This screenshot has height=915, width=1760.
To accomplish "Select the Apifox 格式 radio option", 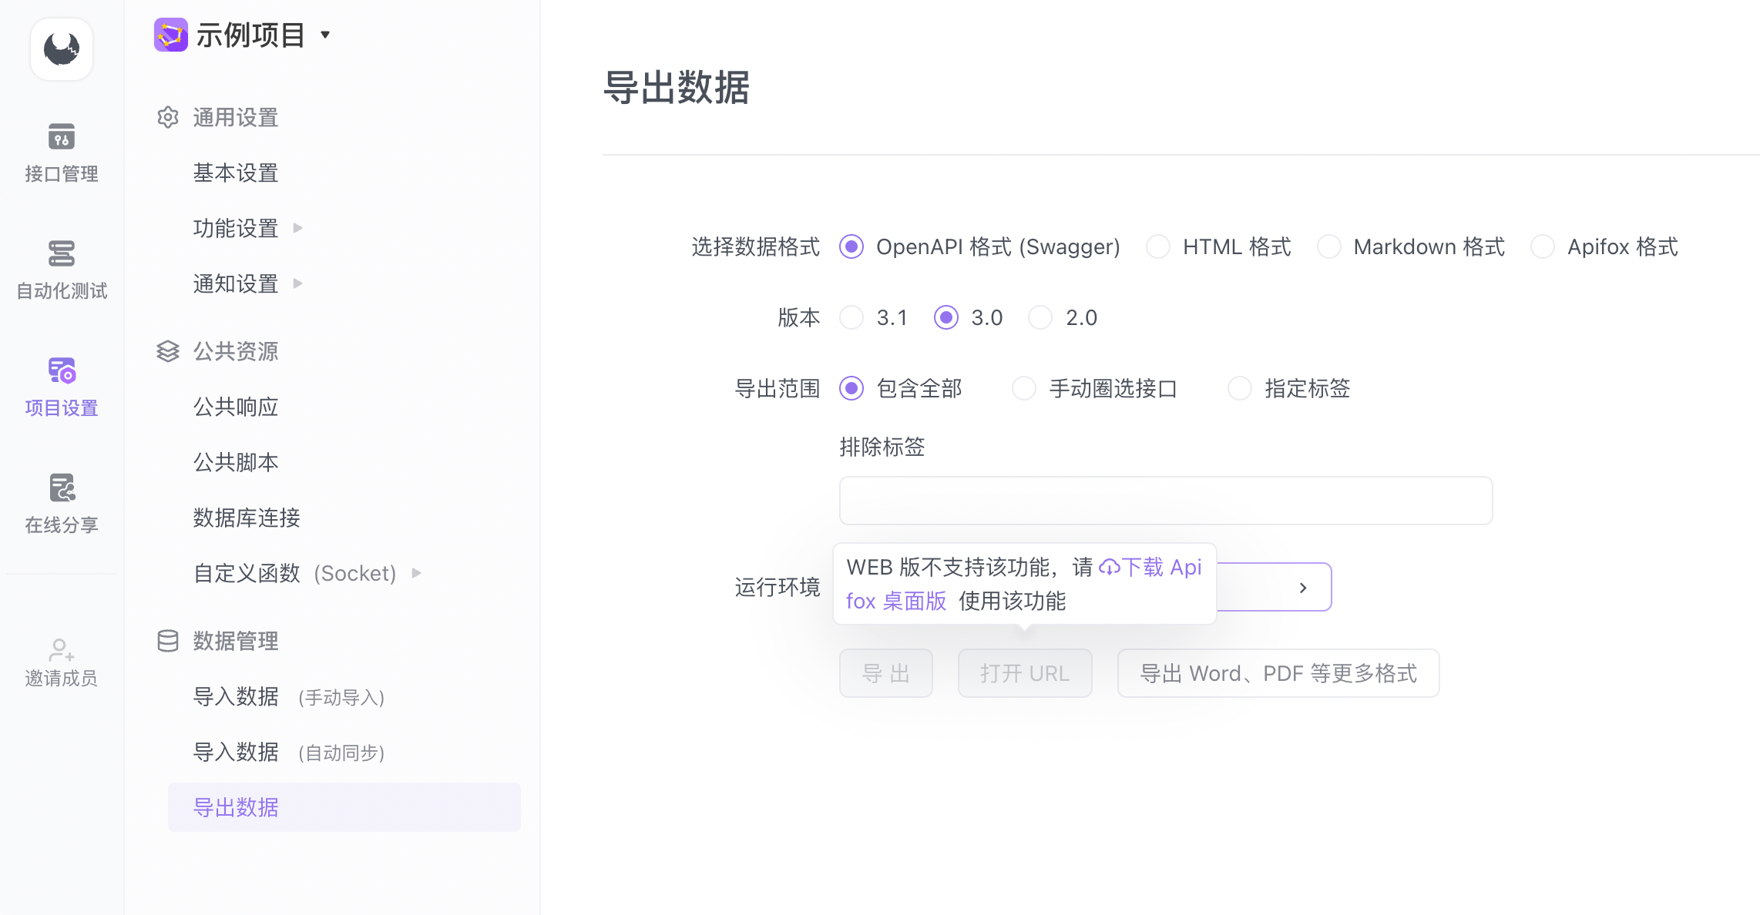I will tap(1542, 246).
